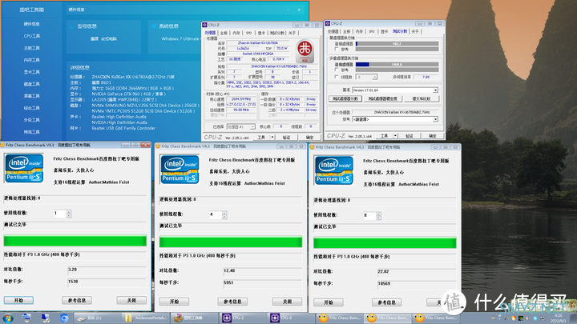Image resolution: width=577 pixels, height=324 pixels.
Task: Switch to 内存 tab in CPU-Z processor window
Action: point(236,33)
